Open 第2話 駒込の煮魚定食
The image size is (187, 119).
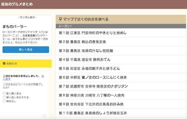click(x=121, y=42)
